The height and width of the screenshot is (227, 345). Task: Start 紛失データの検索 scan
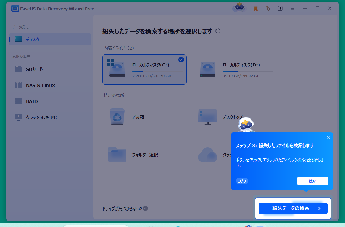(293, 208)
